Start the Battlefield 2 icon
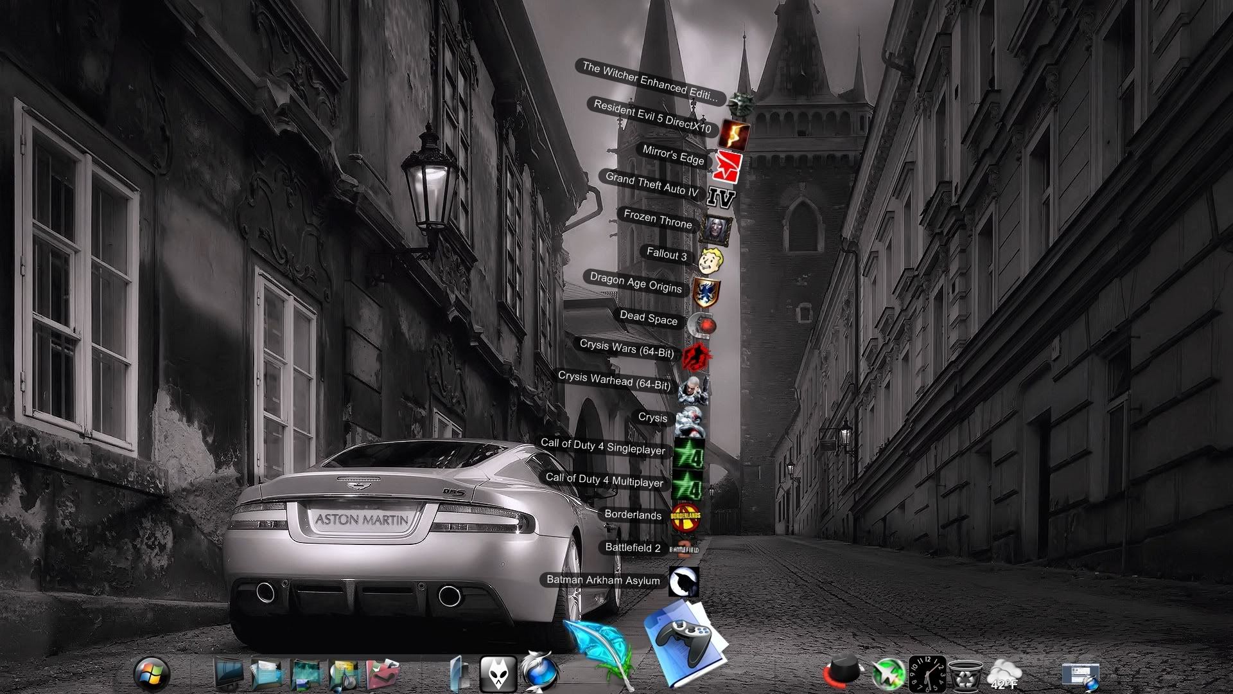Image resolution: width=1233 pixels, height=694 pixels. [x=684, y=549]
